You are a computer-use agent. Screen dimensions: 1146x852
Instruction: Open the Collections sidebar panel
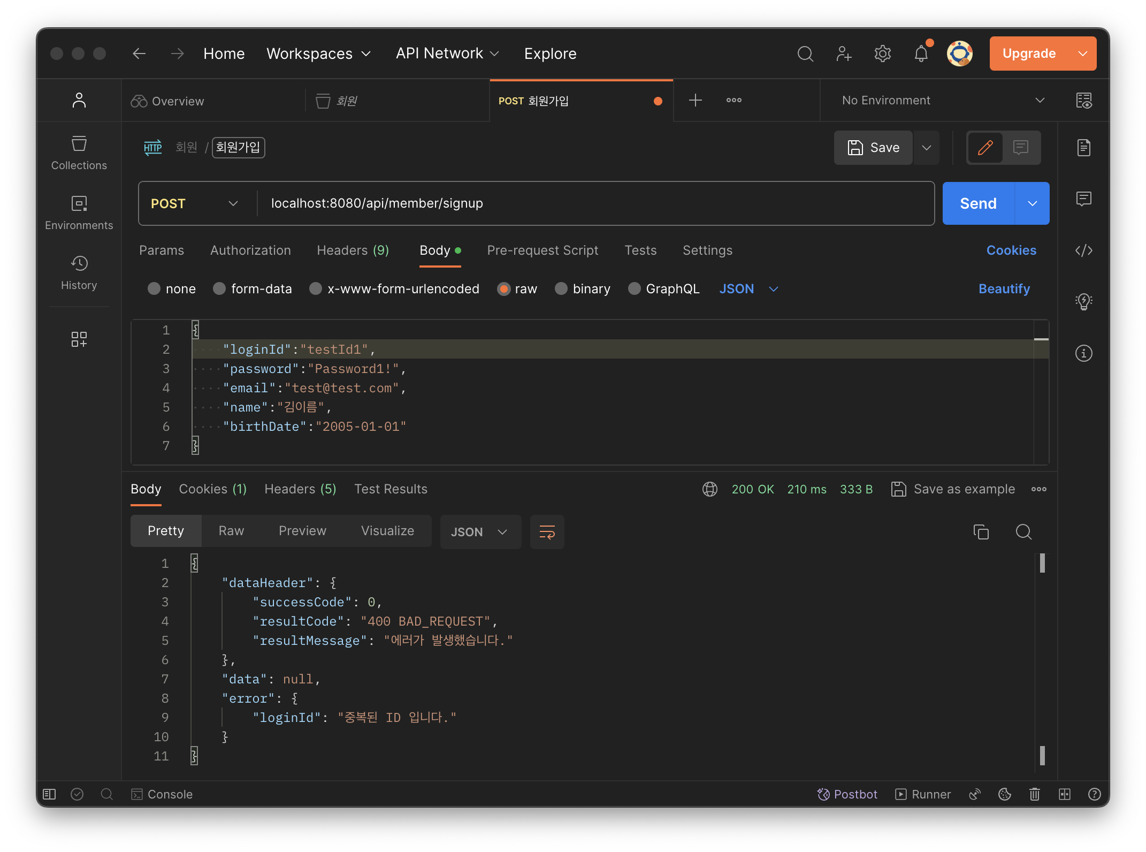tap(79, 153)
